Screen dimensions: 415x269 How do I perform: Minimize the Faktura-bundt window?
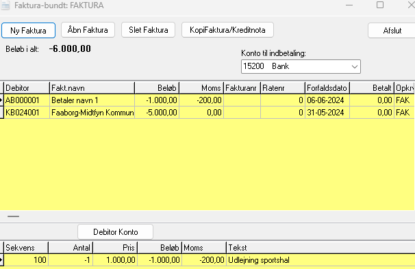click(349, 5)
